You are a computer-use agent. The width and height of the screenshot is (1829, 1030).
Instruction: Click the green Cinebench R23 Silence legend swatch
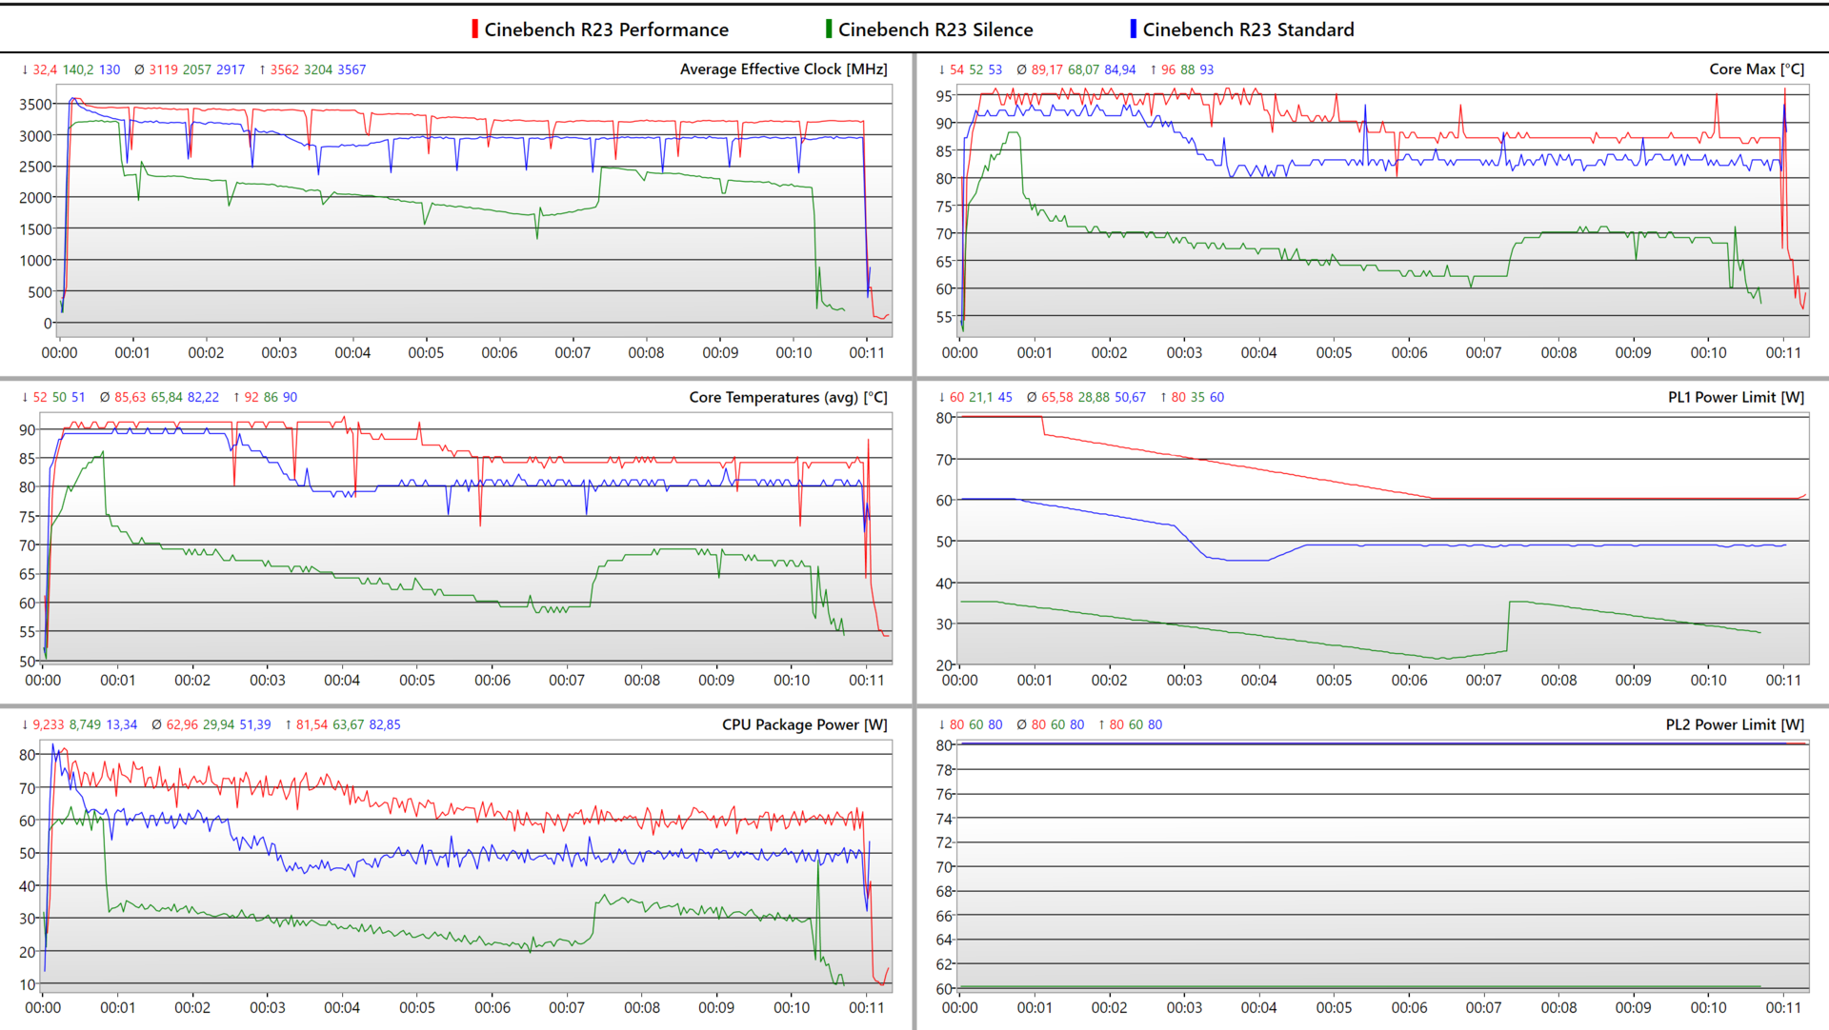pos(829,30)
